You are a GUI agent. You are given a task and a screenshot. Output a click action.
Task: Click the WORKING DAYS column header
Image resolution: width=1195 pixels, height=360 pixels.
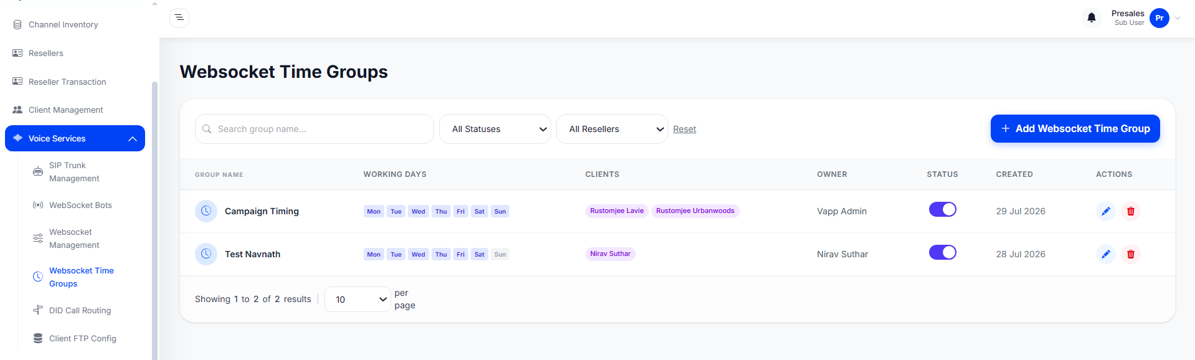pyautogui.click(x=395, y=174)
